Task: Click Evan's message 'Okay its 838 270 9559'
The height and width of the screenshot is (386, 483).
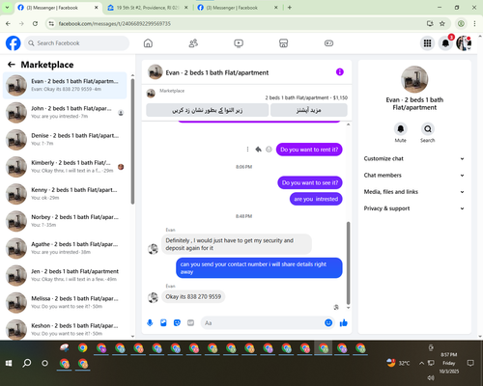Action: 193,296
